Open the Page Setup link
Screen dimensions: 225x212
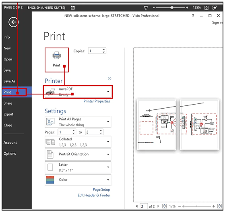click(101, 189)
